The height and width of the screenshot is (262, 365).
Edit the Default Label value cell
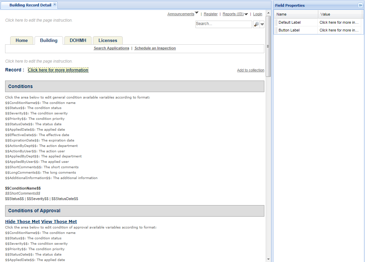coord(339,22)
